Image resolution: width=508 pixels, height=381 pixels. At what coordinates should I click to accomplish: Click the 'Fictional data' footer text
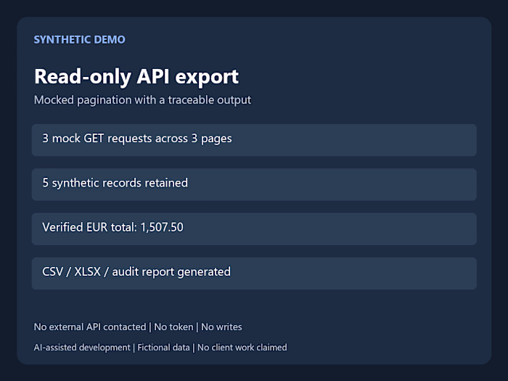click(163, 348)
